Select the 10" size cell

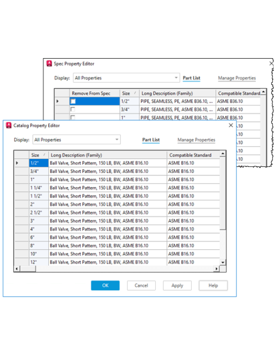coord(38,254)
